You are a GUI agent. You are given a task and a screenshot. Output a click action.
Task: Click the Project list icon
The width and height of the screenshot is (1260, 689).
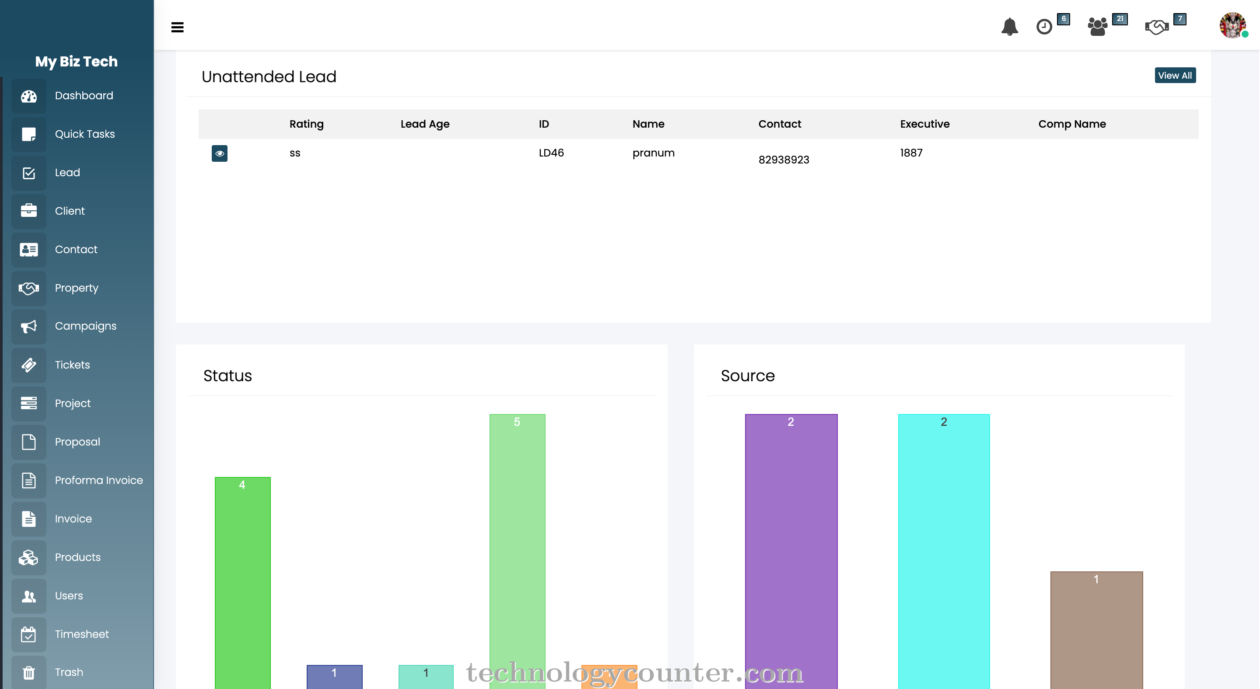tap(29, 404)
